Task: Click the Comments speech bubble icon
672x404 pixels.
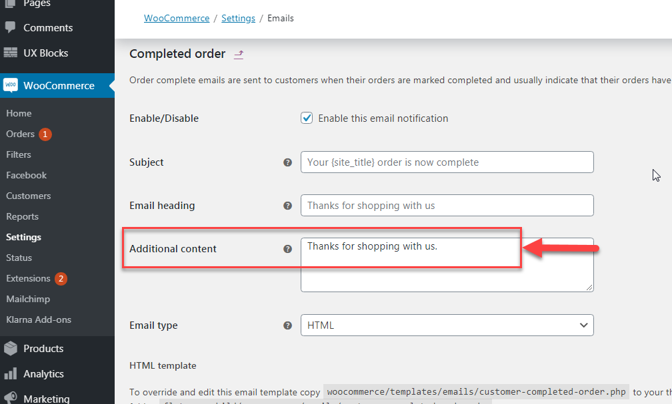Action: [10, 27]
